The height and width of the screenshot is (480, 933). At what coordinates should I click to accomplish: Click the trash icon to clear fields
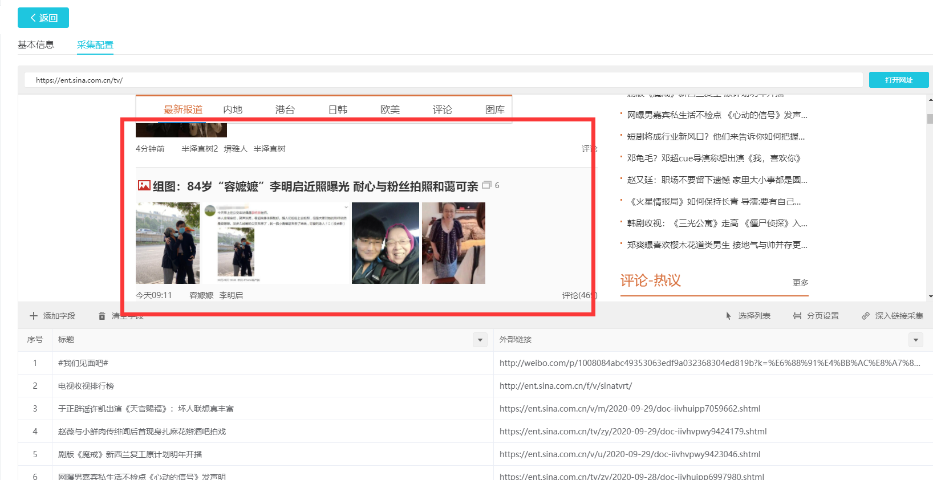(x=102, y=316)
